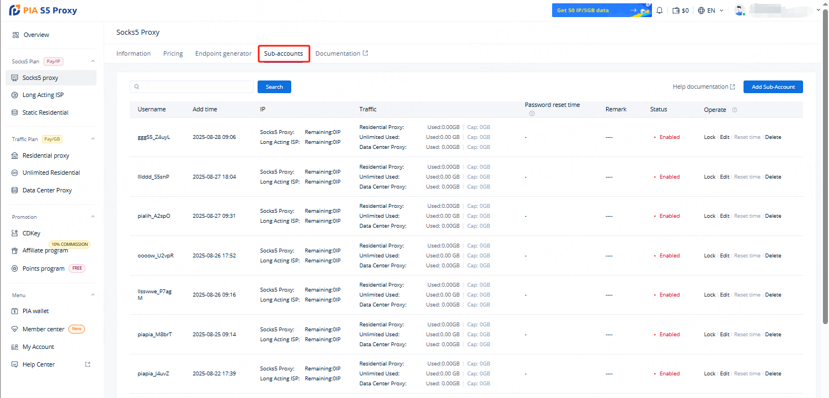Open the wallet balance $0 icon
829x398 pixels.
coord(676,10)
